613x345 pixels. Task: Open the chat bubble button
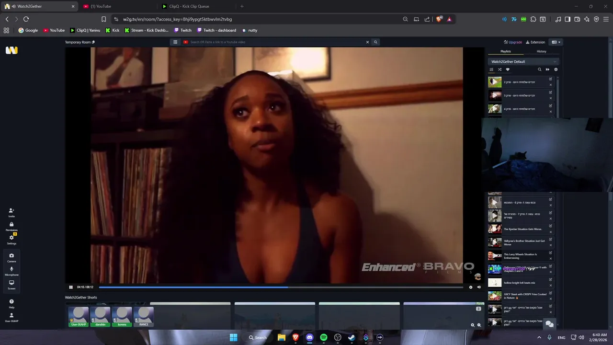(549, 324)
